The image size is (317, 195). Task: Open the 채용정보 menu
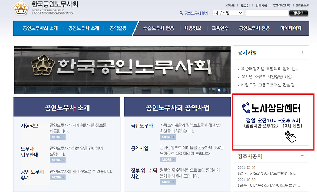click(193, 28)
